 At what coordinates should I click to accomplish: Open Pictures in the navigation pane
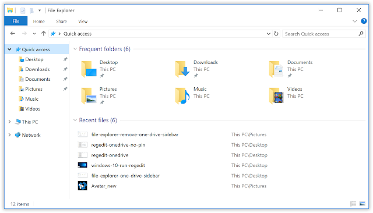[x=34, y=89]
